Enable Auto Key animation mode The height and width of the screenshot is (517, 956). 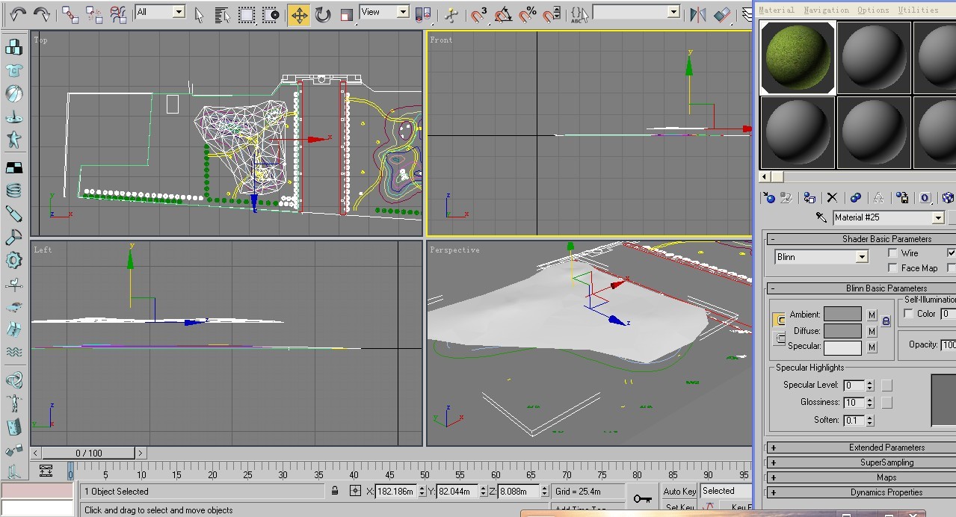click(x=678, y=491)
